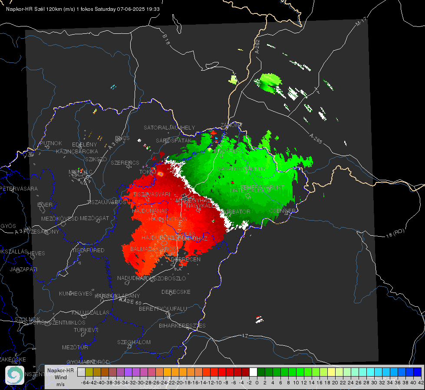
Task: Select the B 18 road label
Action: 166,39
